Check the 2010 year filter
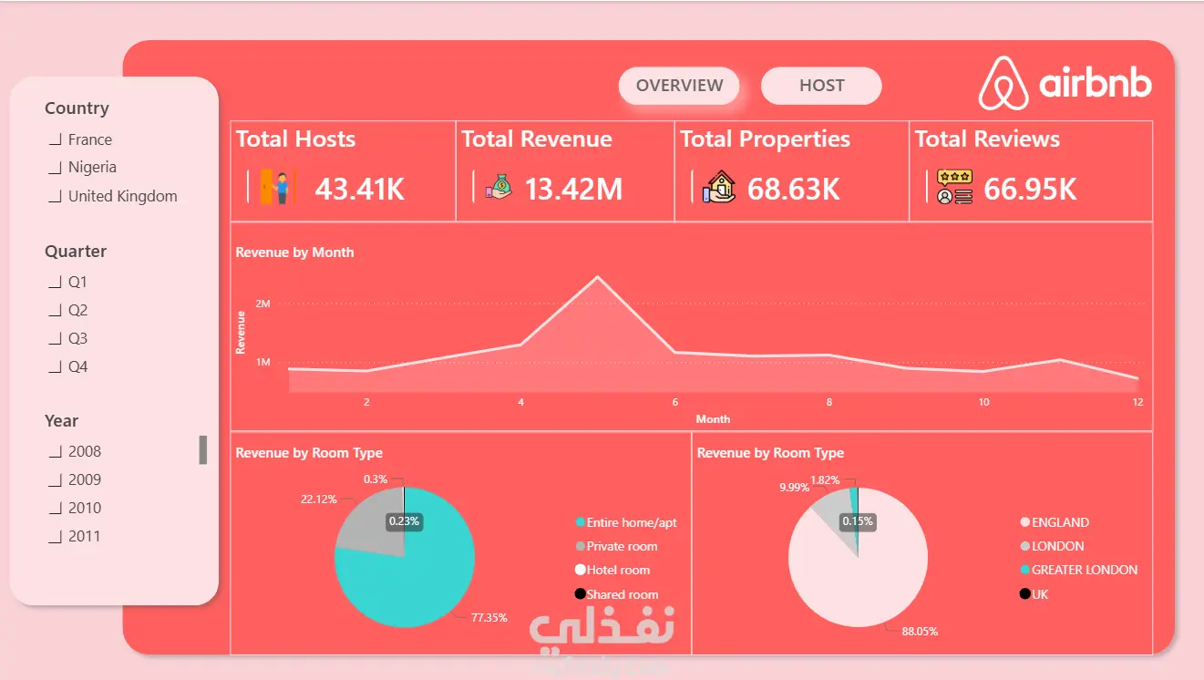The image size is (1204, 680). point(55,509)
